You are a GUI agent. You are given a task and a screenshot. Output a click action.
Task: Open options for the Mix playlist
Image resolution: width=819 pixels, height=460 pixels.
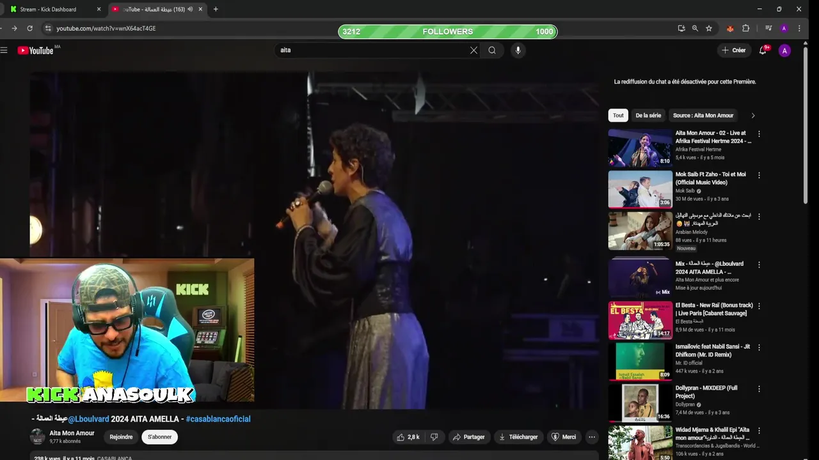tap(759, 264)
